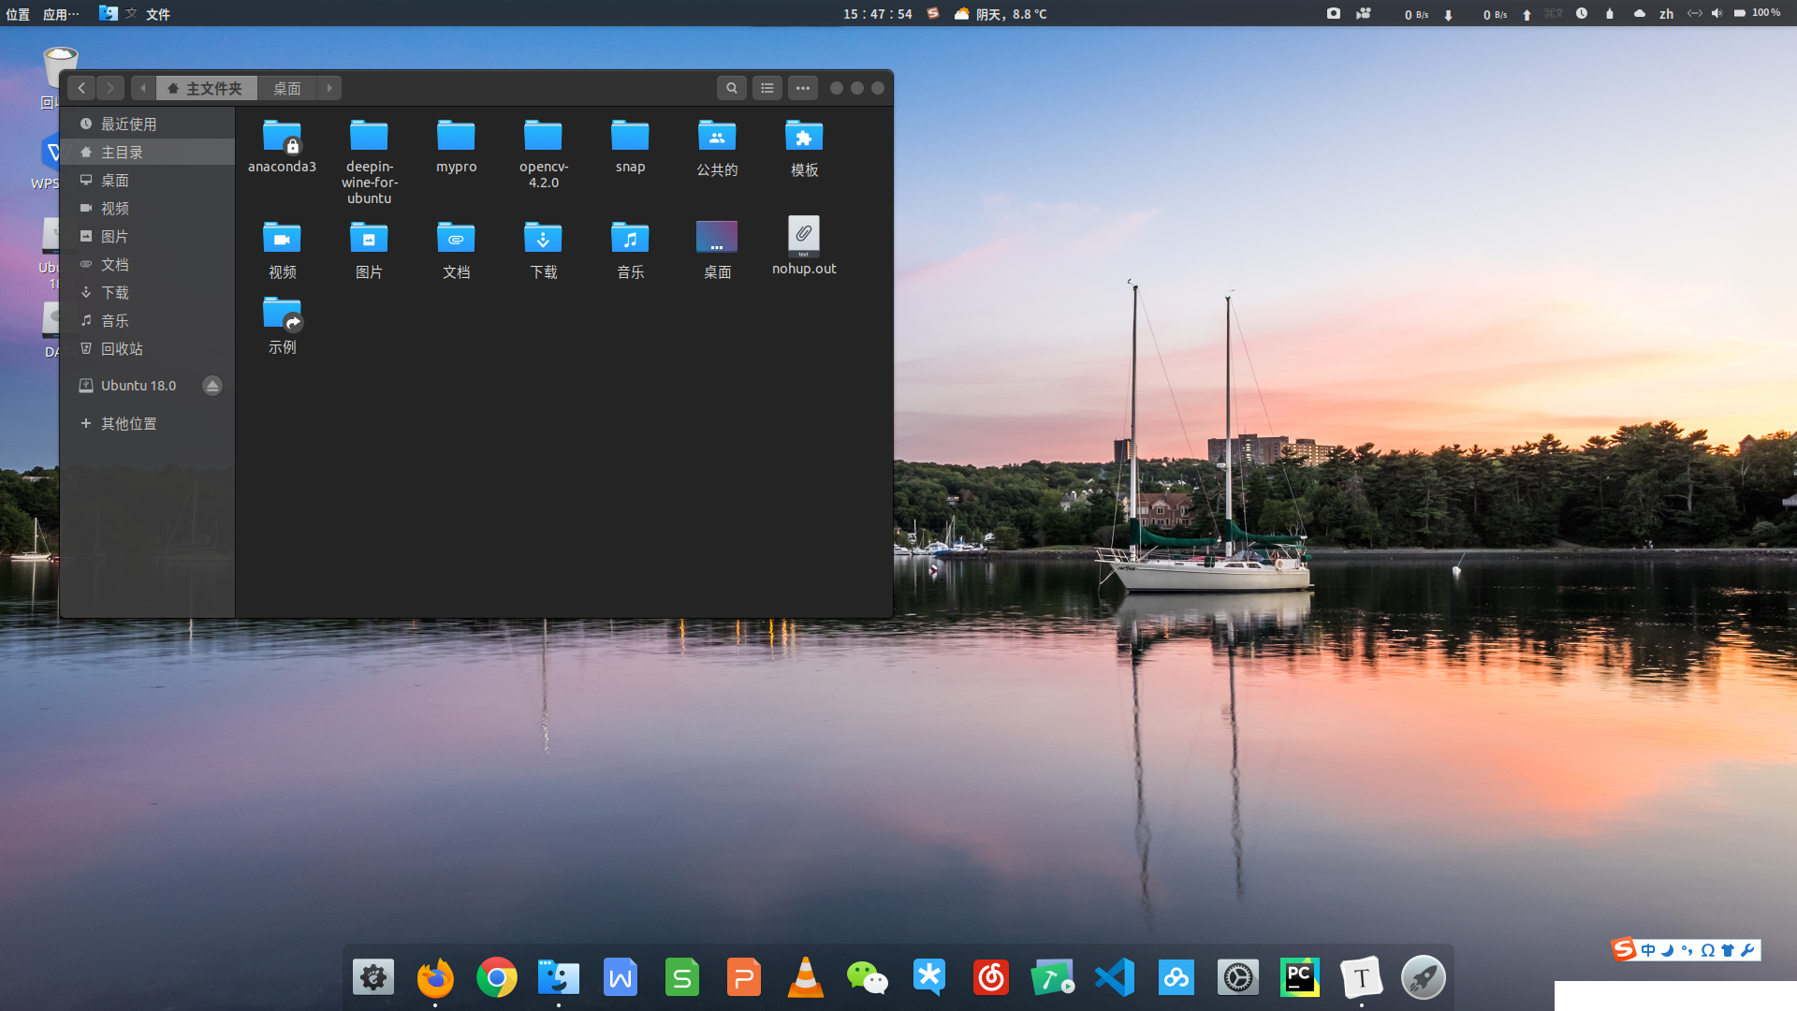Toggle the zh input language indicator
The height and width of the screenshot is (1011, 1797).
[x=1667, y=14]
